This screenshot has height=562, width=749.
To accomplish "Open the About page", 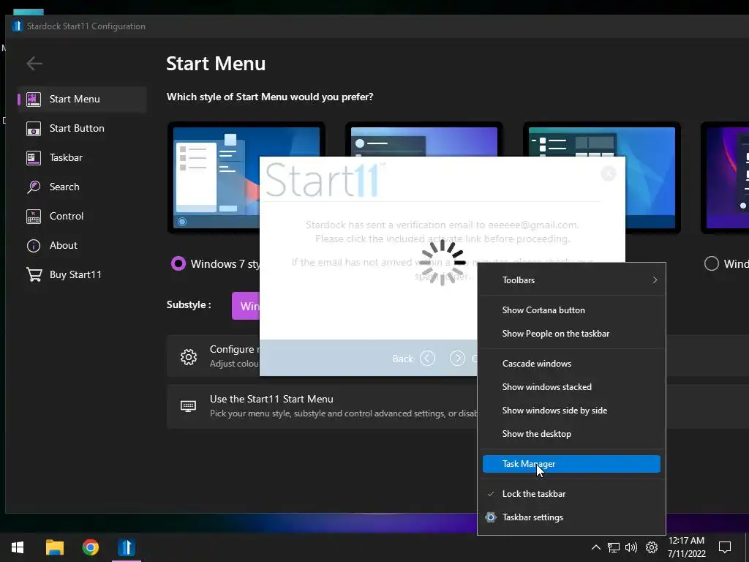I will [x=82, y=245].
